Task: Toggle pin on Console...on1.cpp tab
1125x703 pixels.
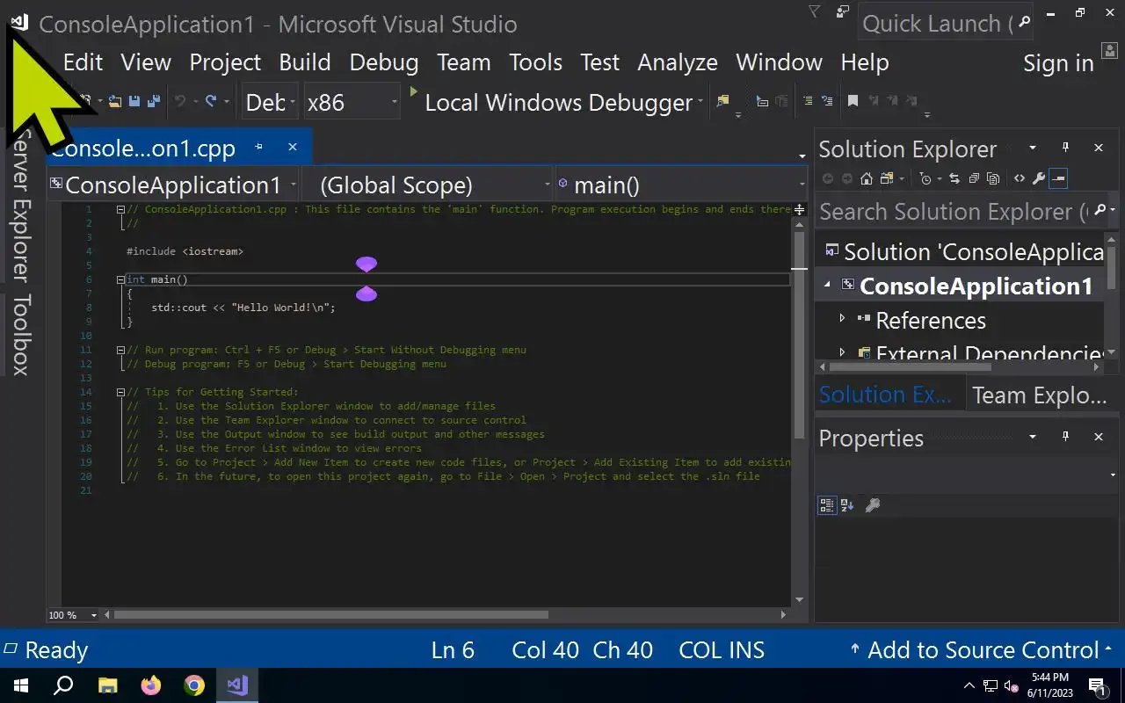Action: tap(258, 148)
